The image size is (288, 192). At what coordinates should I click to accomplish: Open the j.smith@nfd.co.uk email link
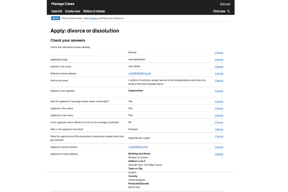click(x=139, y=73)
